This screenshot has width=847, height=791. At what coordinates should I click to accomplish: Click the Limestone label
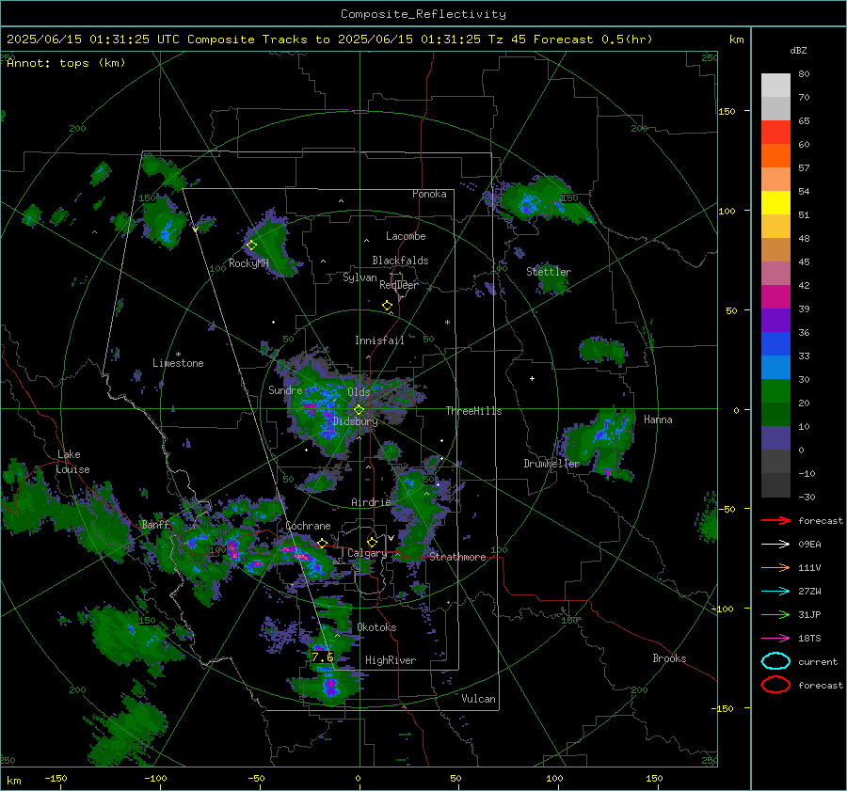(178, 364)
